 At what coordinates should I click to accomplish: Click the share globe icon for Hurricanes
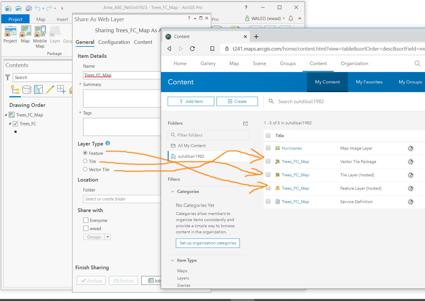click(411, 148)
